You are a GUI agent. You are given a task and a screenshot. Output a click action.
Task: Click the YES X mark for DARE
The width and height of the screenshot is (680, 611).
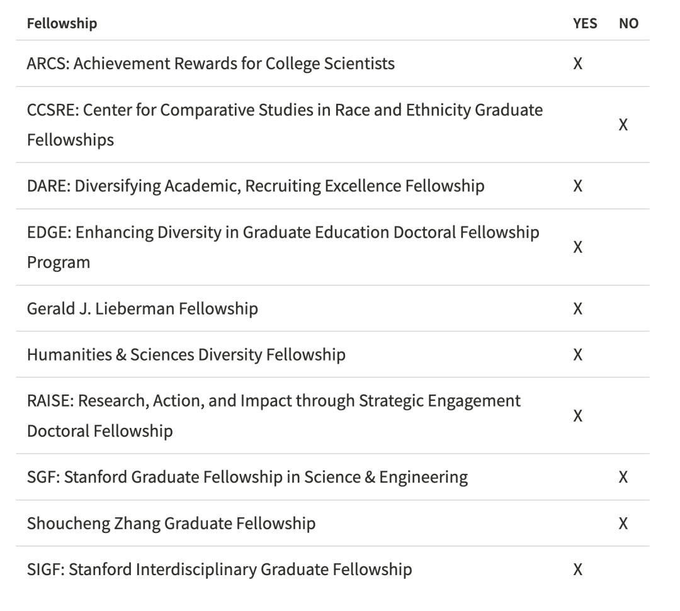577,186
